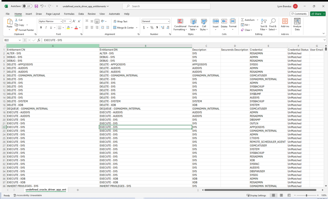Open Format as Table gallery
The height and width of the screenshot is (199, 328).
point(193,25)
